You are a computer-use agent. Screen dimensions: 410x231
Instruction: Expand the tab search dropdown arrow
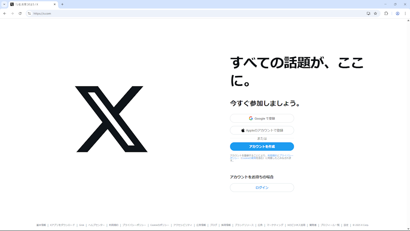coord(4,4)
